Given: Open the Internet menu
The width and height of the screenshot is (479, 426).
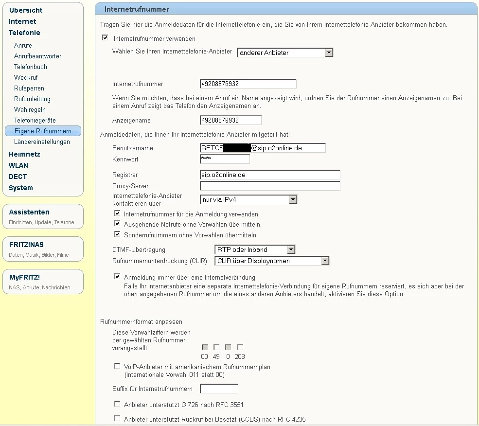Looking at the screenshot, I should [22, 21].
